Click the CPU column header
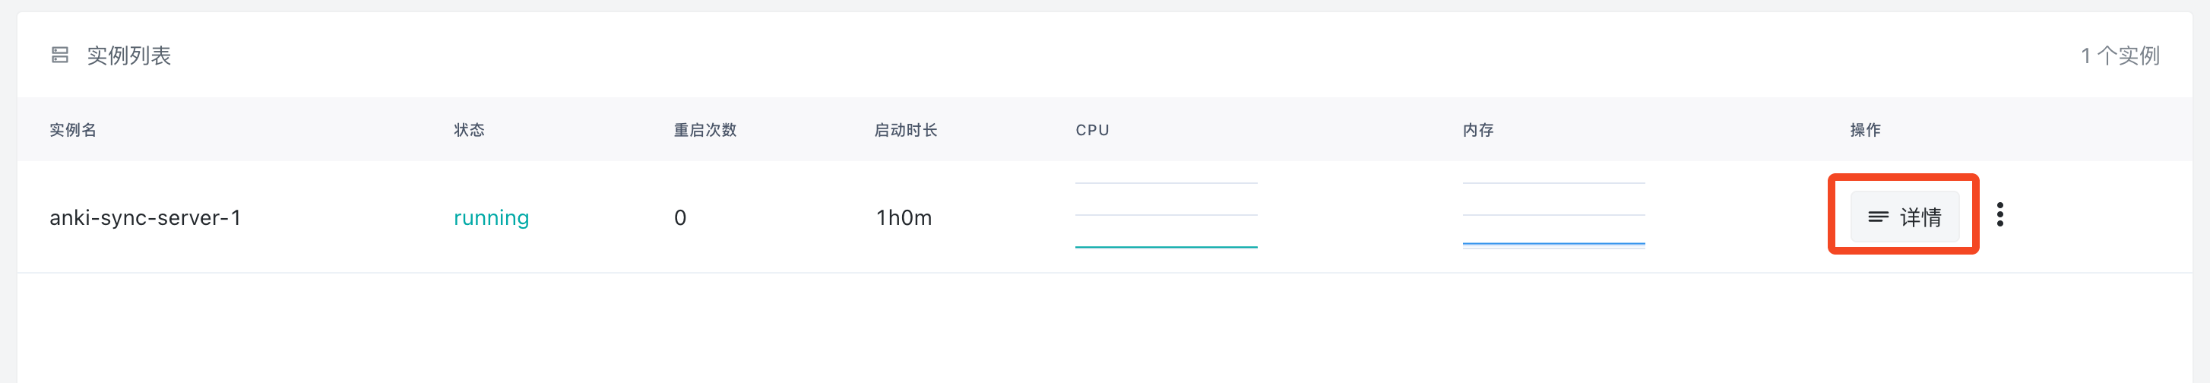The width and height of the screenshot is (2210, 383). 1092,130
